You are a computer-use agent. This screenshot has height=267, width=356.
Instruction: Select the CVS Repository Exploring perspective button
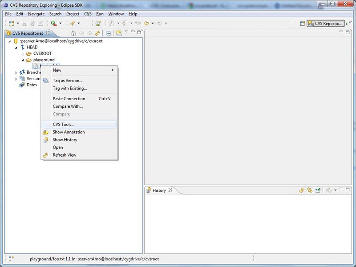(x=326, y=24)
